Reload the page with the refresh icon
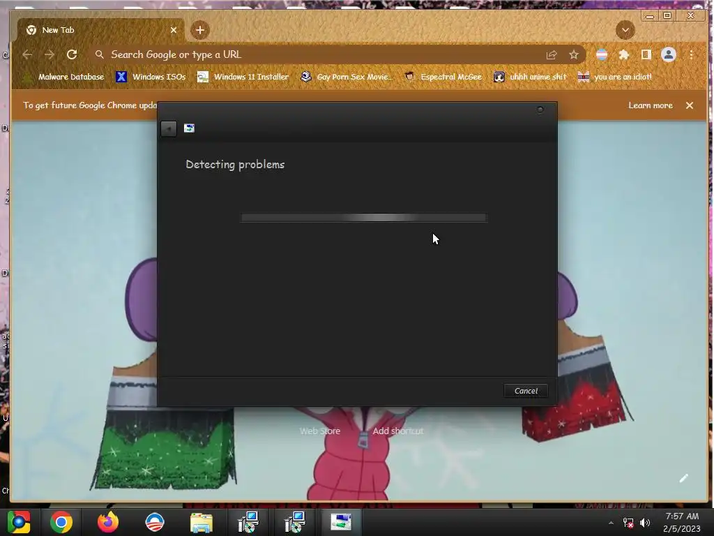 (x=72, y=54)
